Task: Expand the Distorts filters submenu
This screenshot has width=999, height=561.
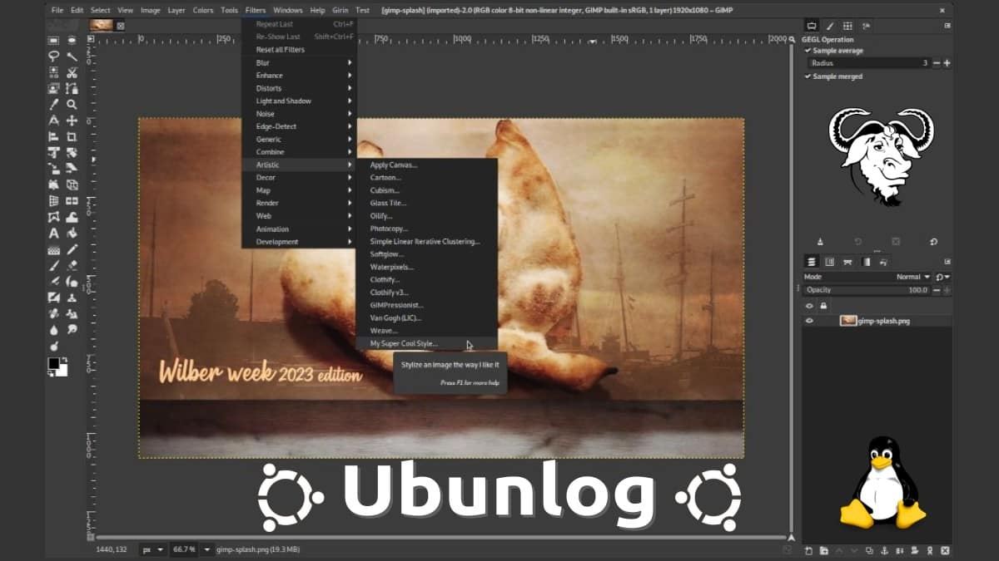Action: 300,88
